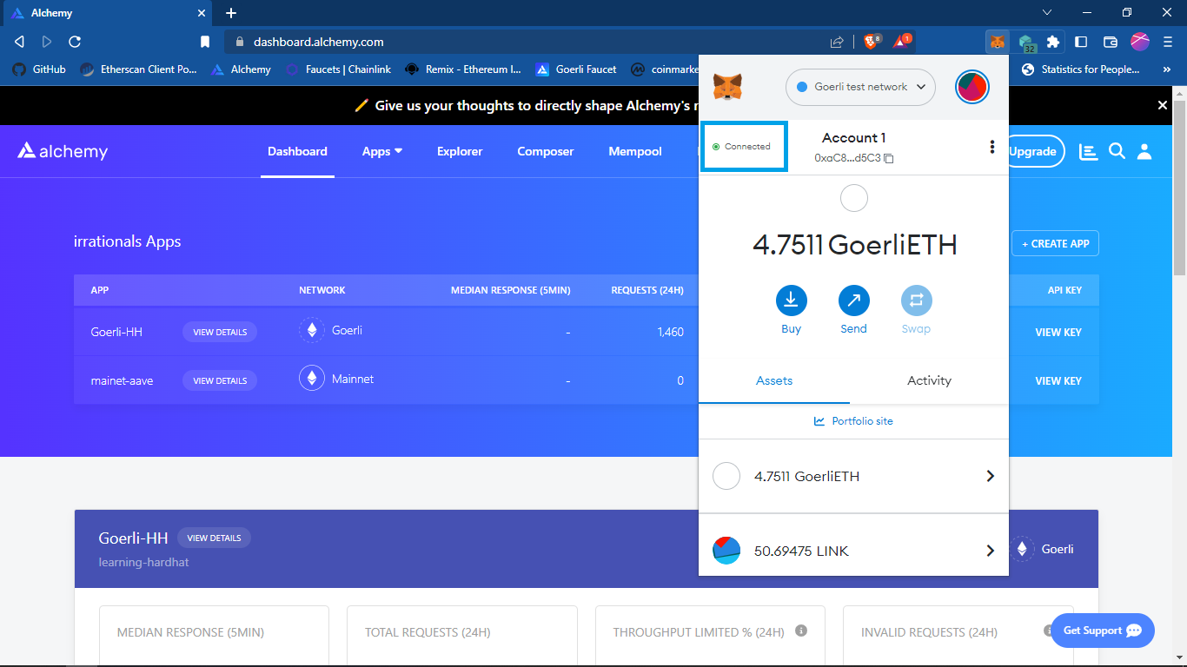The image size is (1187, 667).
Task: Open the Faucets | Chainlink bookmark
Action: click(338, 69)
